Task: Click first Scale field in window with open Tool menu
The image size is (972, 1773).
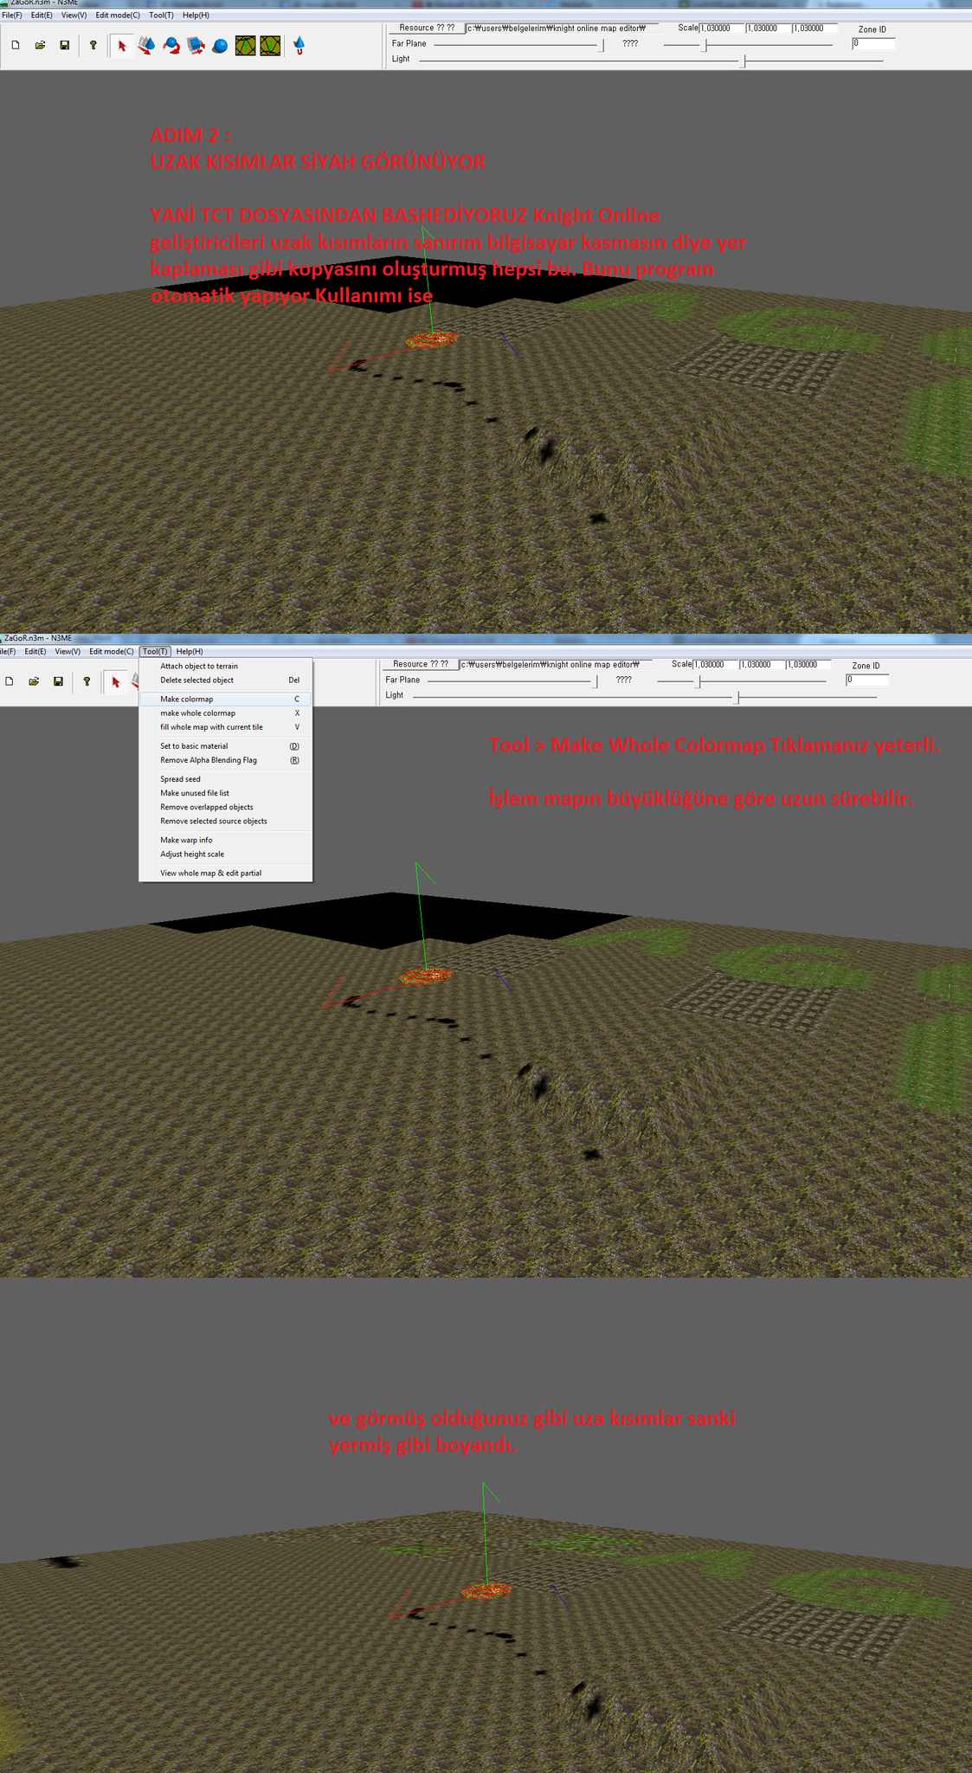Action: (x=716, y=665)
